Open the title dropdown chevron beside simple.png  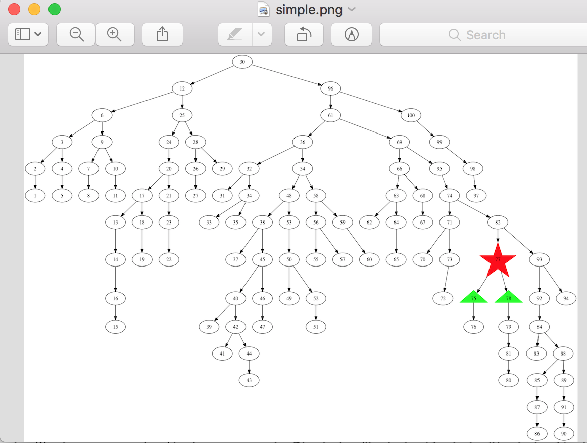352,10
